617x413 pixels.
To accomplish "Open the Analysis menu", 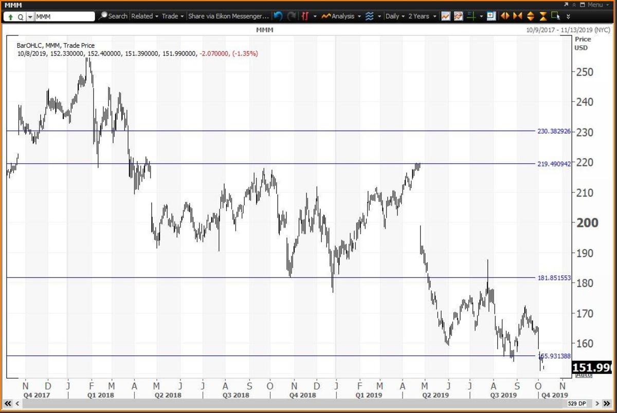I will pos(341,16).
